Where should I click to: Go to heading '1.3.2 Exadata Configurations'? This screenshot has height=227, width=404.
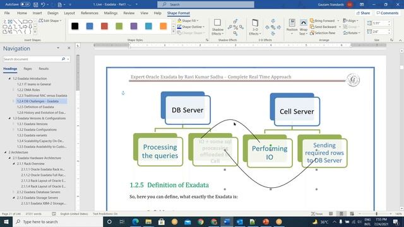37,129
